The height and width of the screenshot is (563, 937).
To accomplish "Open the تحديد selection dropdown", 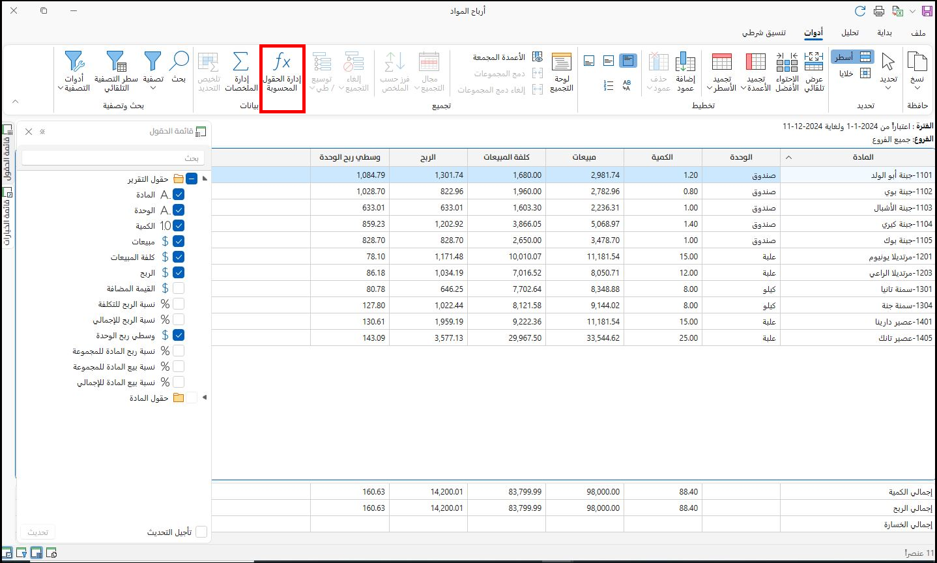I will (x=889, y=89).
